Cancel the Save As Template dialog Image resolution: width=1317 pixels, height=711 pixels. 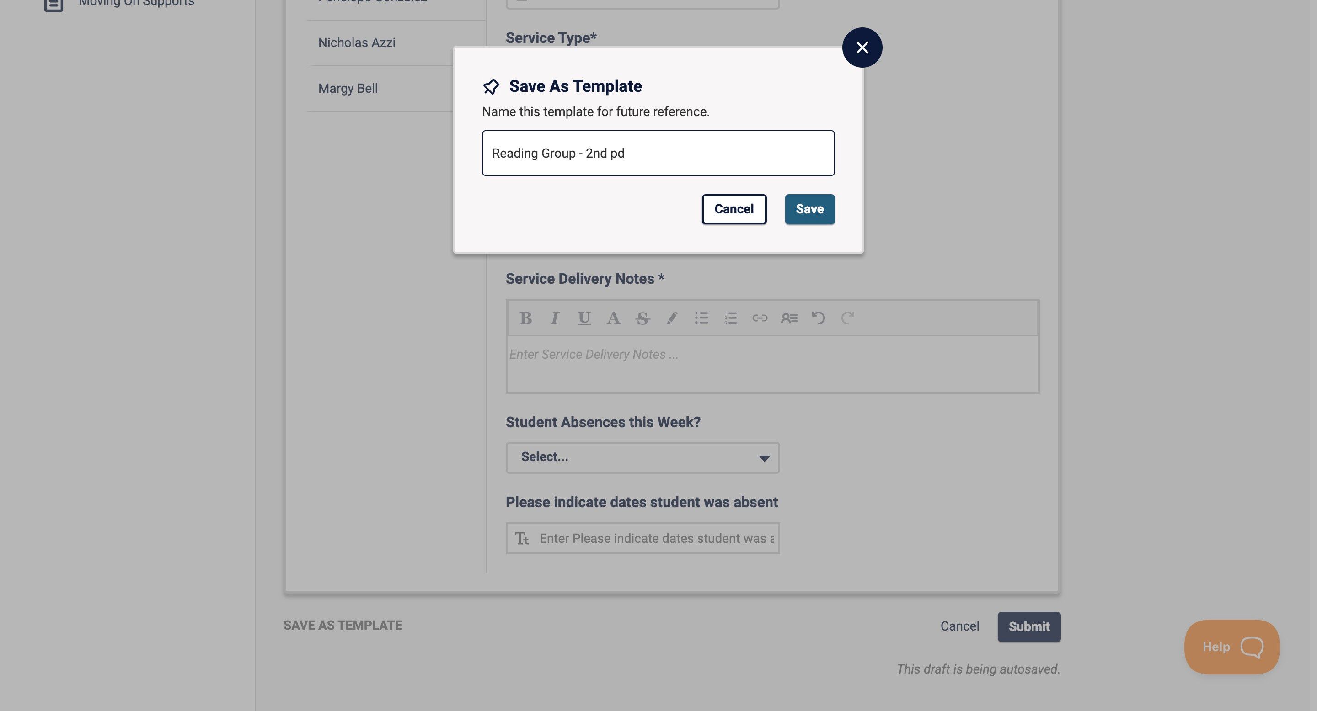click(733, 209)
